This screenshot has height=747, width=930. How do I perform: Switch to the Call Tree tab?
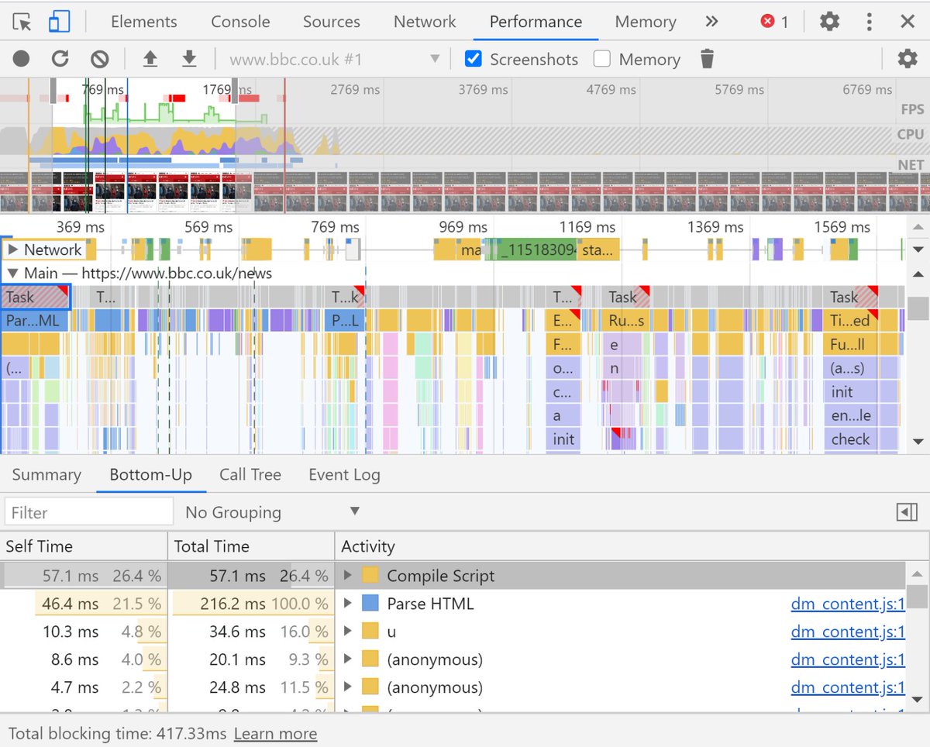250,474
